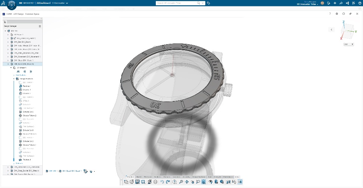The image size is (363, 188).
Task: Switch to the View toolbar tab
Action: pos(237,177)
